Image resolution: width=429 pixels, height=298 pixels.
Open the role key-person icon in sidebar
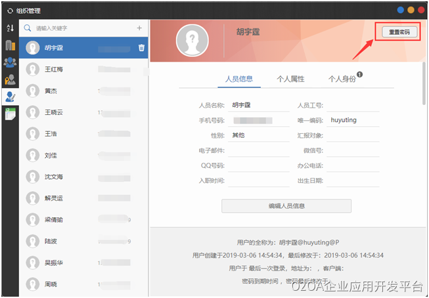coord(9,79)
